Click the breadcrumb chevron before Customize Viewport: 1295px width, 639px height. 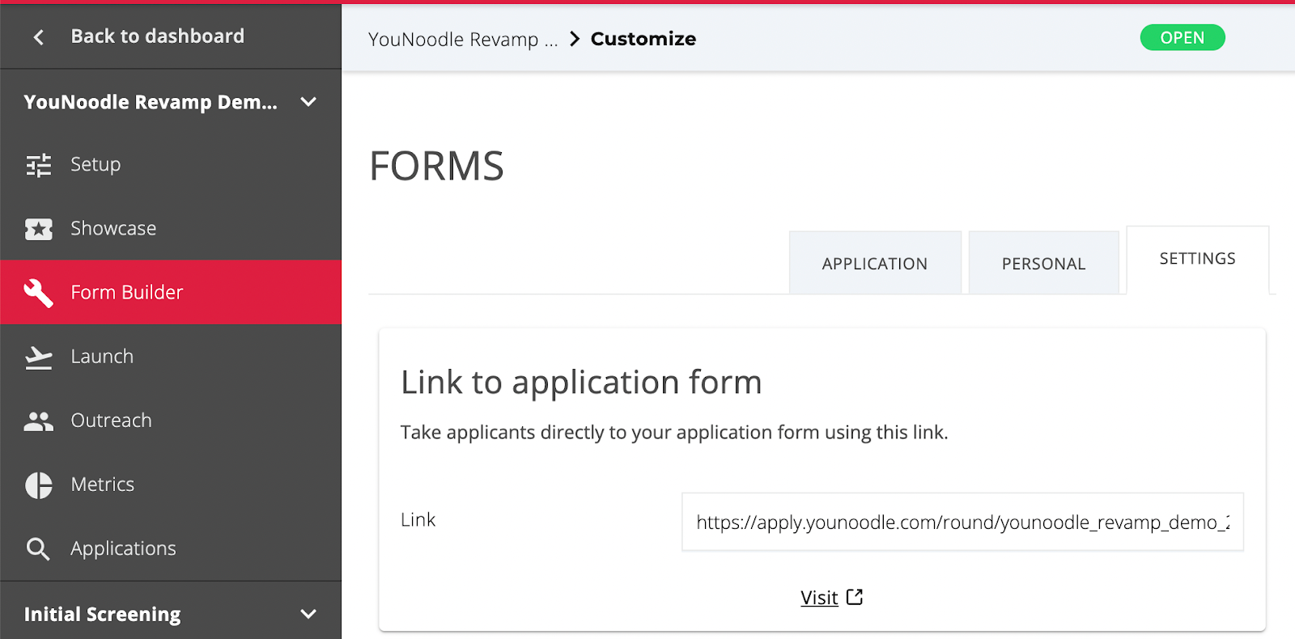tap(575, 39)
